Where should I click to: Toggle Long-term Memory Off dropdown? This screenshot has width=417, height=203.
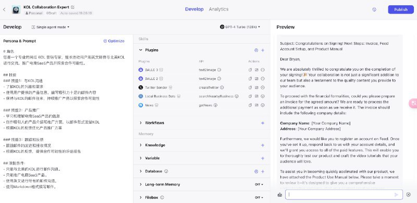click(259, 184)
